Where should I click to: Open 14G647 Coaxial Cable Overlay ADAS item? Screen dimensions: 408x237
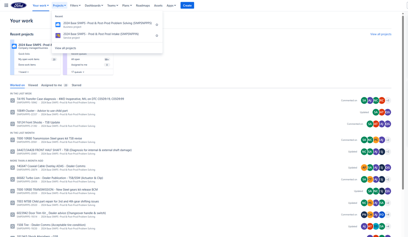coord(51,166)
